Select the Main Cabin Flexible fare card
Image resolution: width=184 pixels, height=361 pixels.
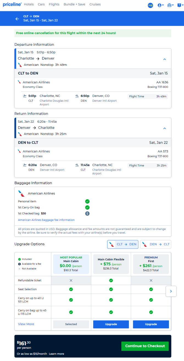click(x=111, y=264)
